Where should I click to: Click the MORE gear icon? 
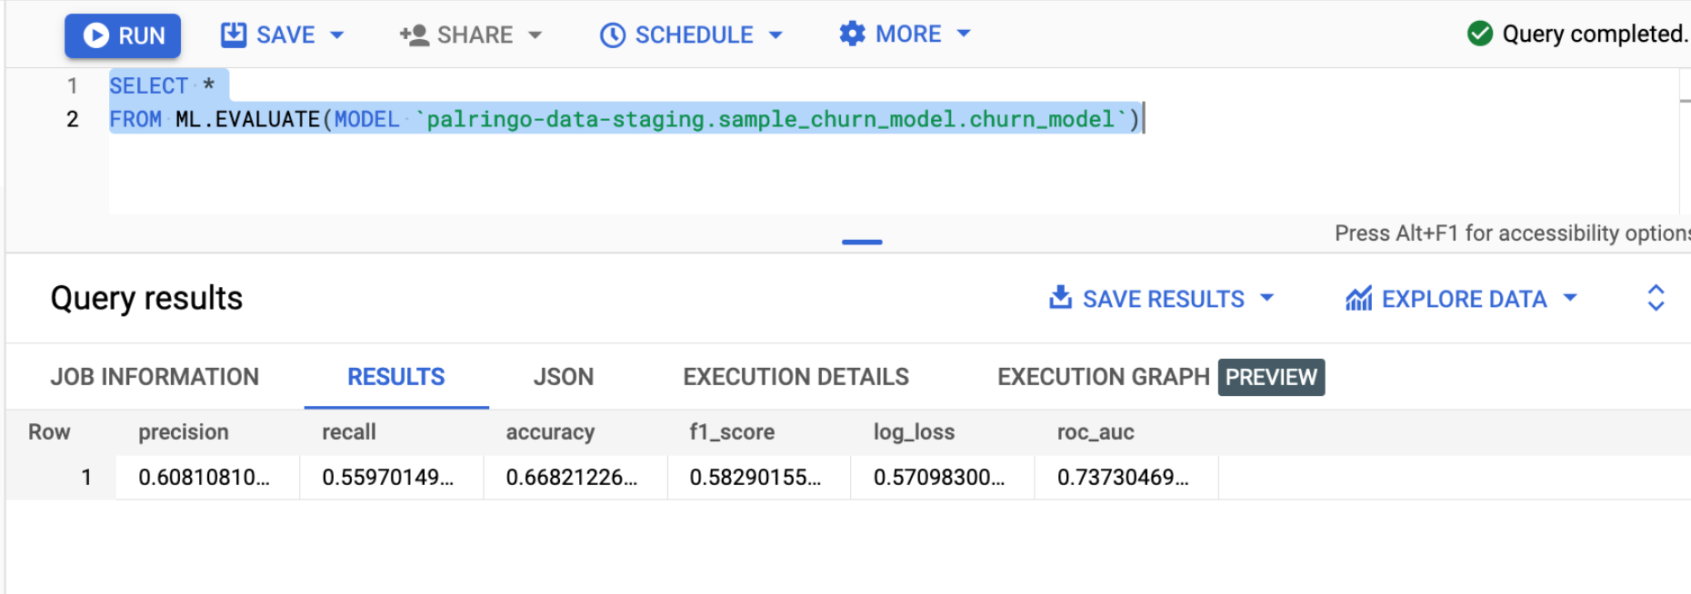852,35
